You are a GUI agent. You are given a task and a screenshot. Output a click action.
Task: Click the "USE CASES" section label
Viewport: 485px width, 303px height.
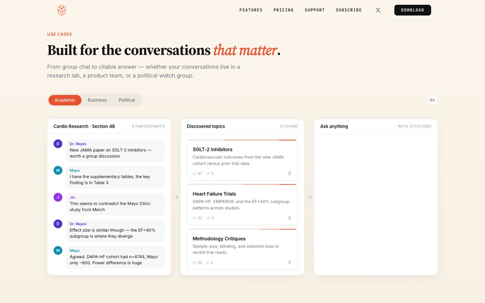[x=60, y=34]
